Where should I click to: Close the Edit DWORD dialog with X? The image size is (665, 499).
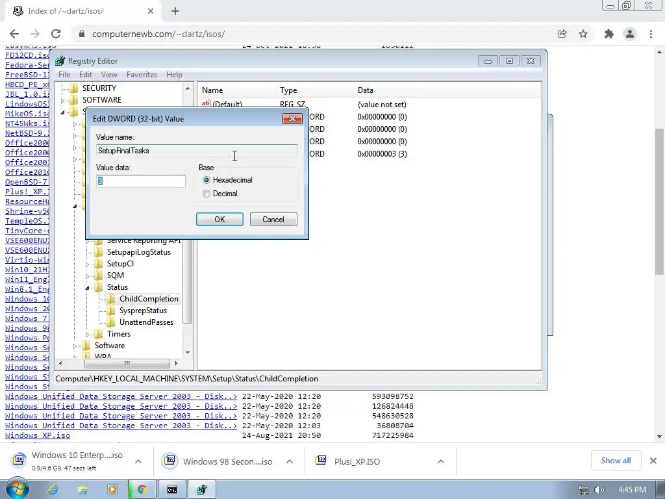(x=292, y=118)
